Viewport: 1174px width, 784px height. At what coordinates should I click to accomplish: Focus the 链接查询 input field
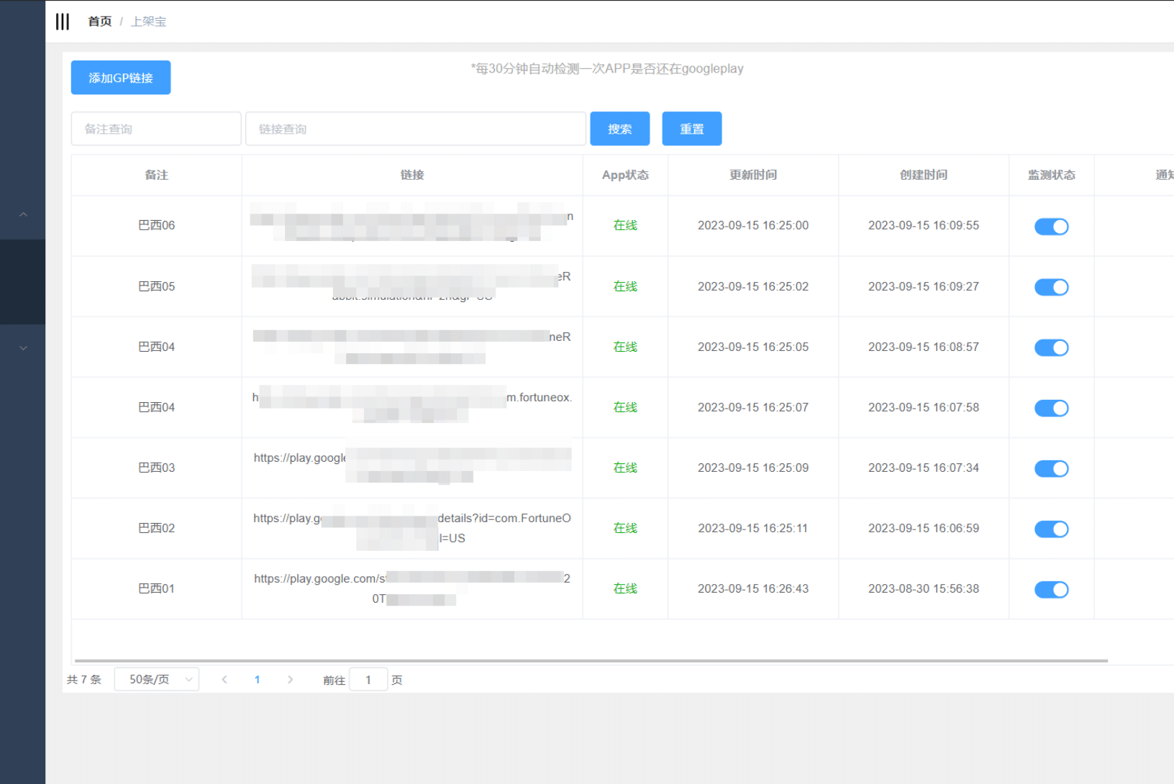pos(415,129)
